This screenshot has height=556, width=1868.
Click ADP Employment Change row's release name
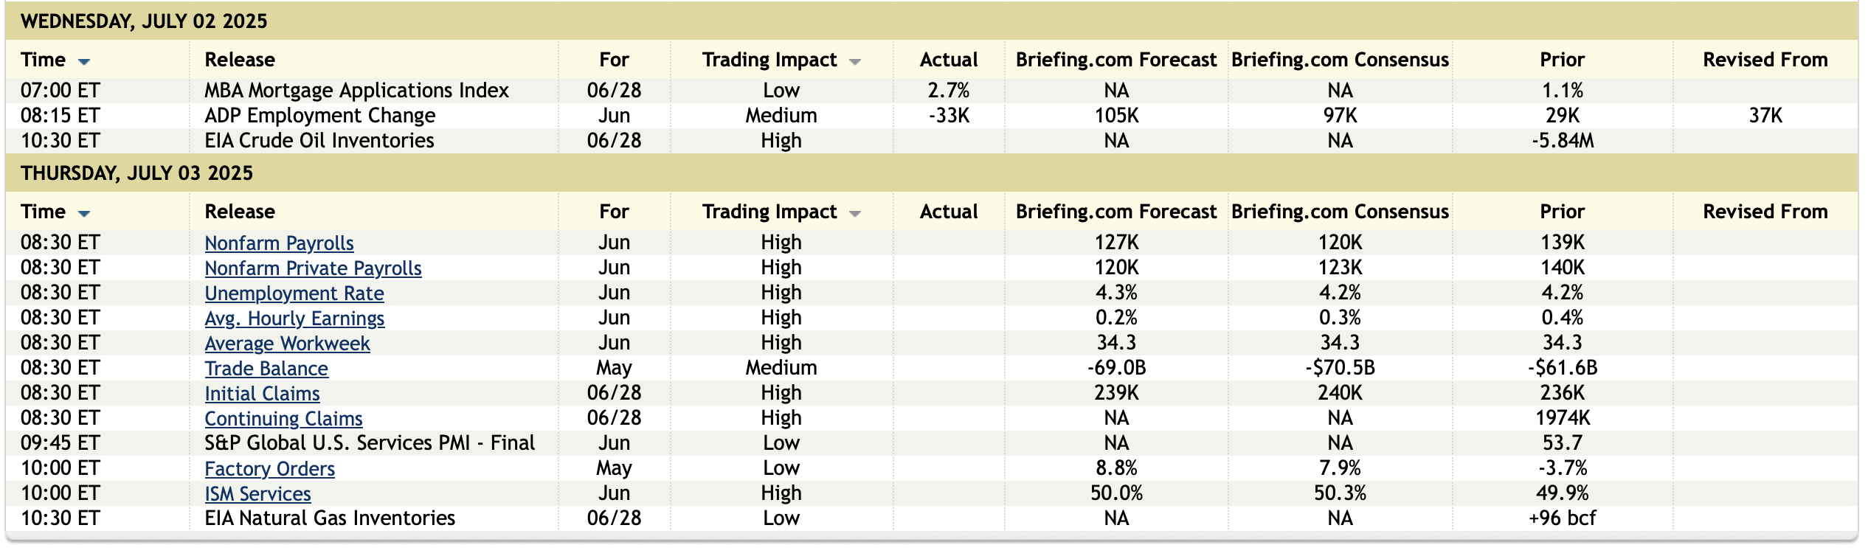319,116
